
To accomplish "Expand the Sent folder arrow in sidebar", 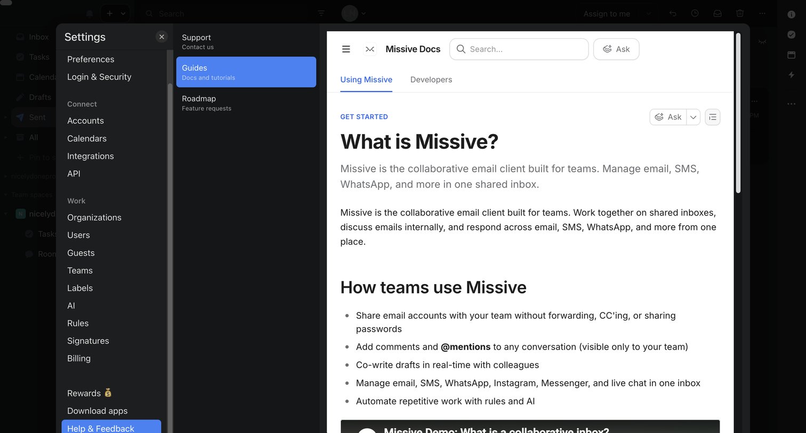I will coord(6,117).
